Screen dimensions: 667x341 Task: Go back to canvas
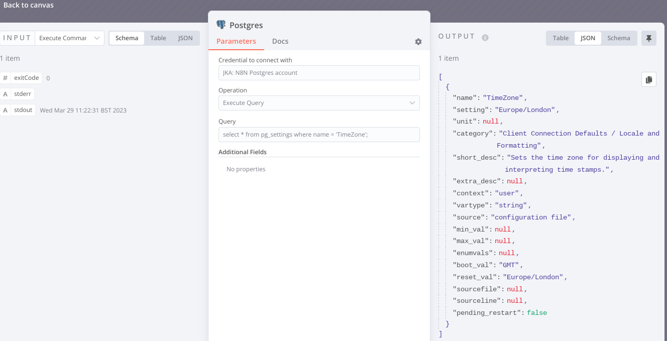[x=29, y=5]
